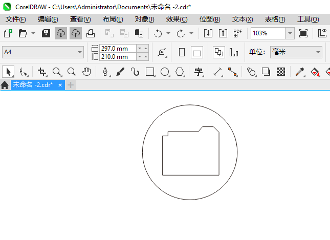Select the Pick tool arrow

point(8,72)
